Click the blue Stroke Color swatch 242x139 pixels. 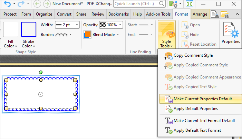point(29,29)
